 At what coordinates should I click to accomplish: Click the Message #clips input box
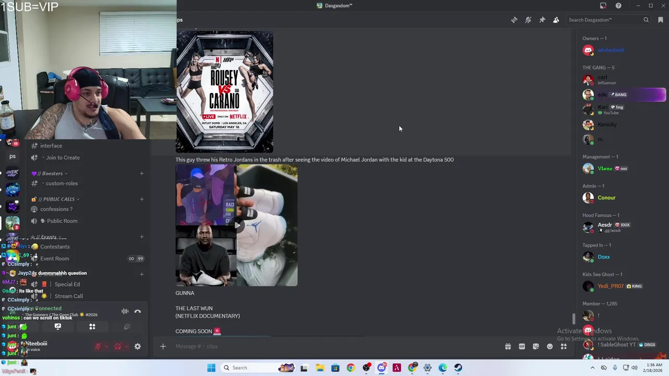(x=334, y=346)
